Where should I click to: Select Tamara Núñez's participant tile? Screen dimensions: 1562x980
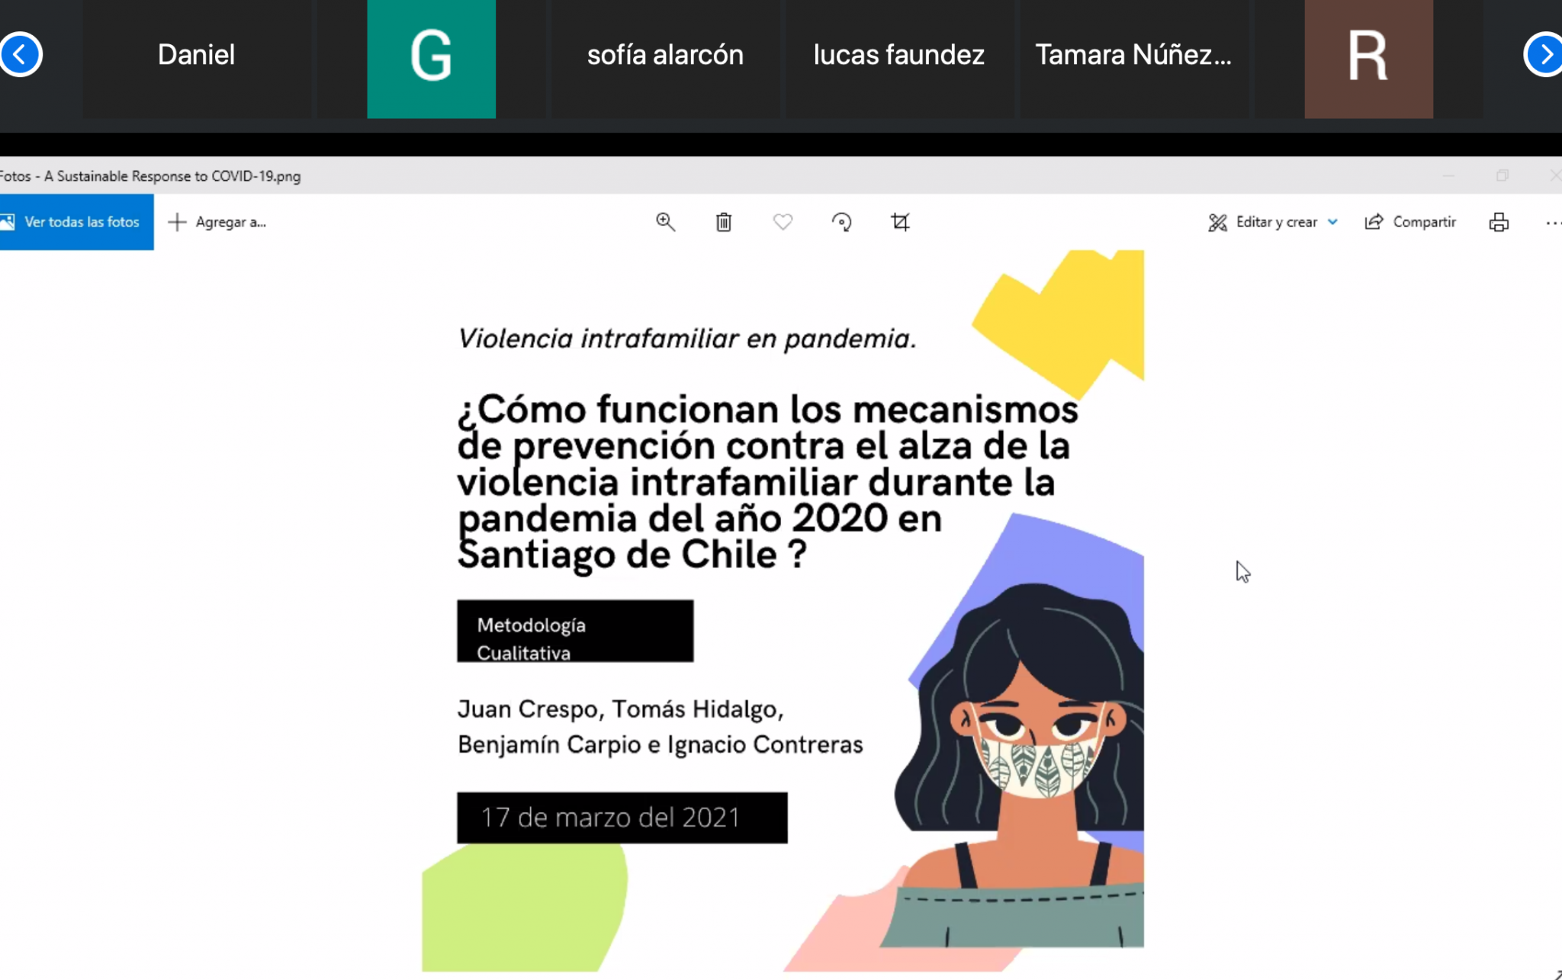(1133, 59)
